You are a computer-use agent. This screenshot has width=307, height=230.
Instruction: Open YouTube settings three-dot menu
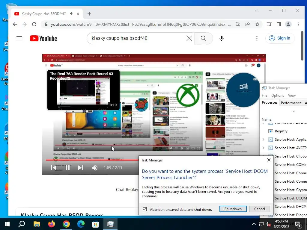pos(257,38)
